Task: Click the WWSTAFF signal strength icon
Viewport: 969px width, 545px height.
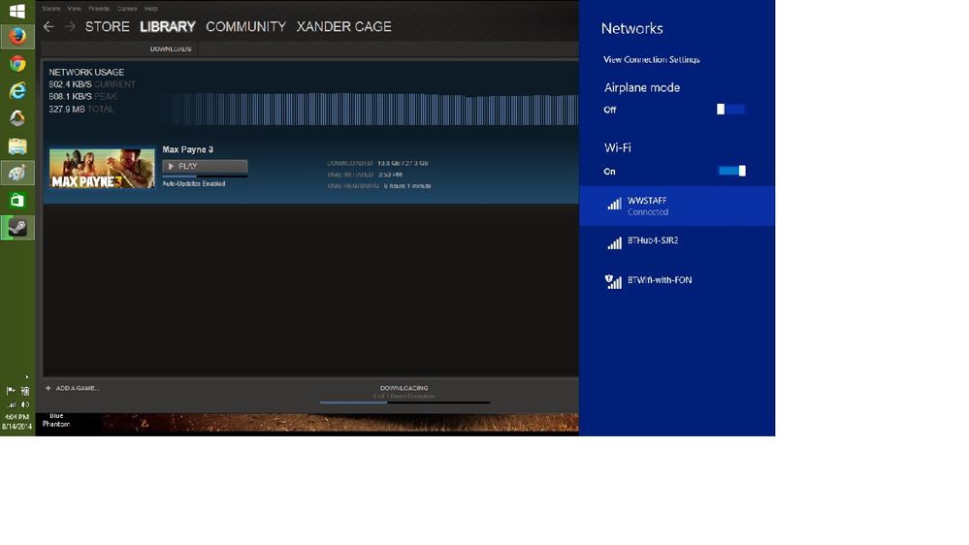Action: coord(614,204)
